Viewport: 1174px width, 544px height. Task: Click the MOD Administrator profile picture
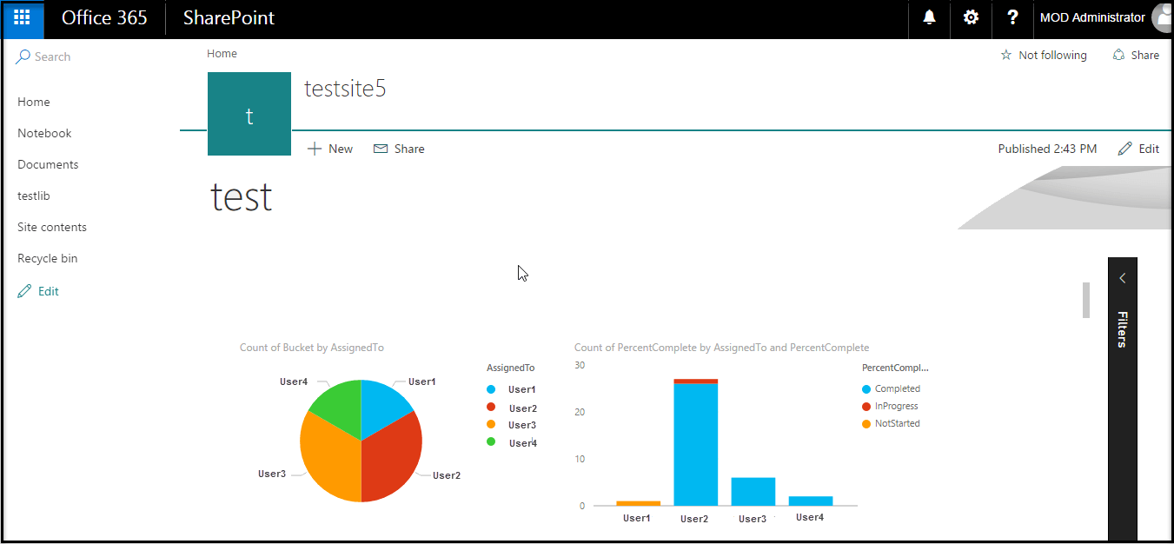click(x=1161, y=18)
